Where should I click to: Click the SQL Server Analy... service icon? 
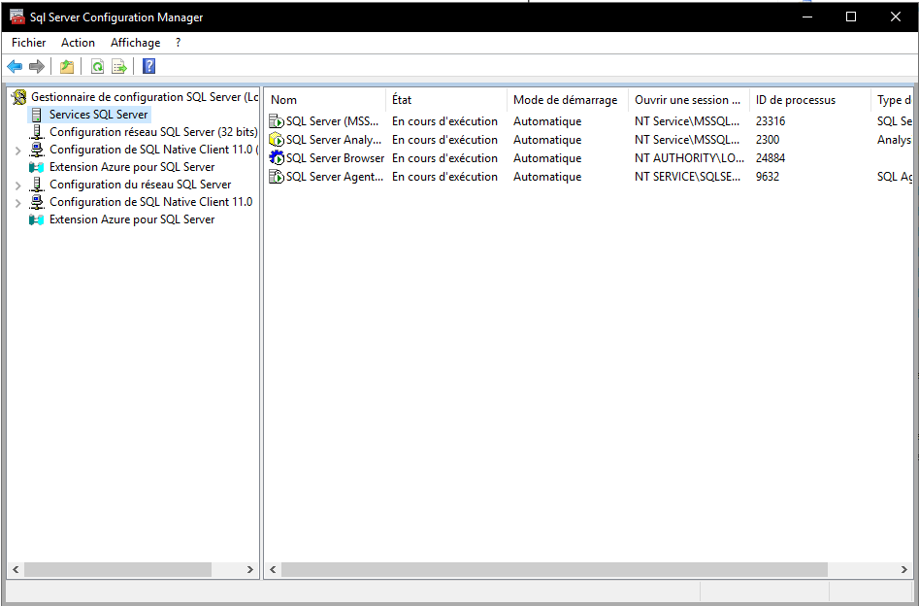pyautogui.click(x=277, y=140)
